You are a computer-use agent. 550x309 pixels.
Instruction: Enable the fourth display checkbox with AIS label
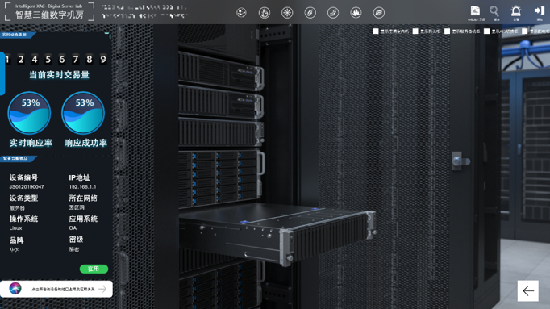487,31
